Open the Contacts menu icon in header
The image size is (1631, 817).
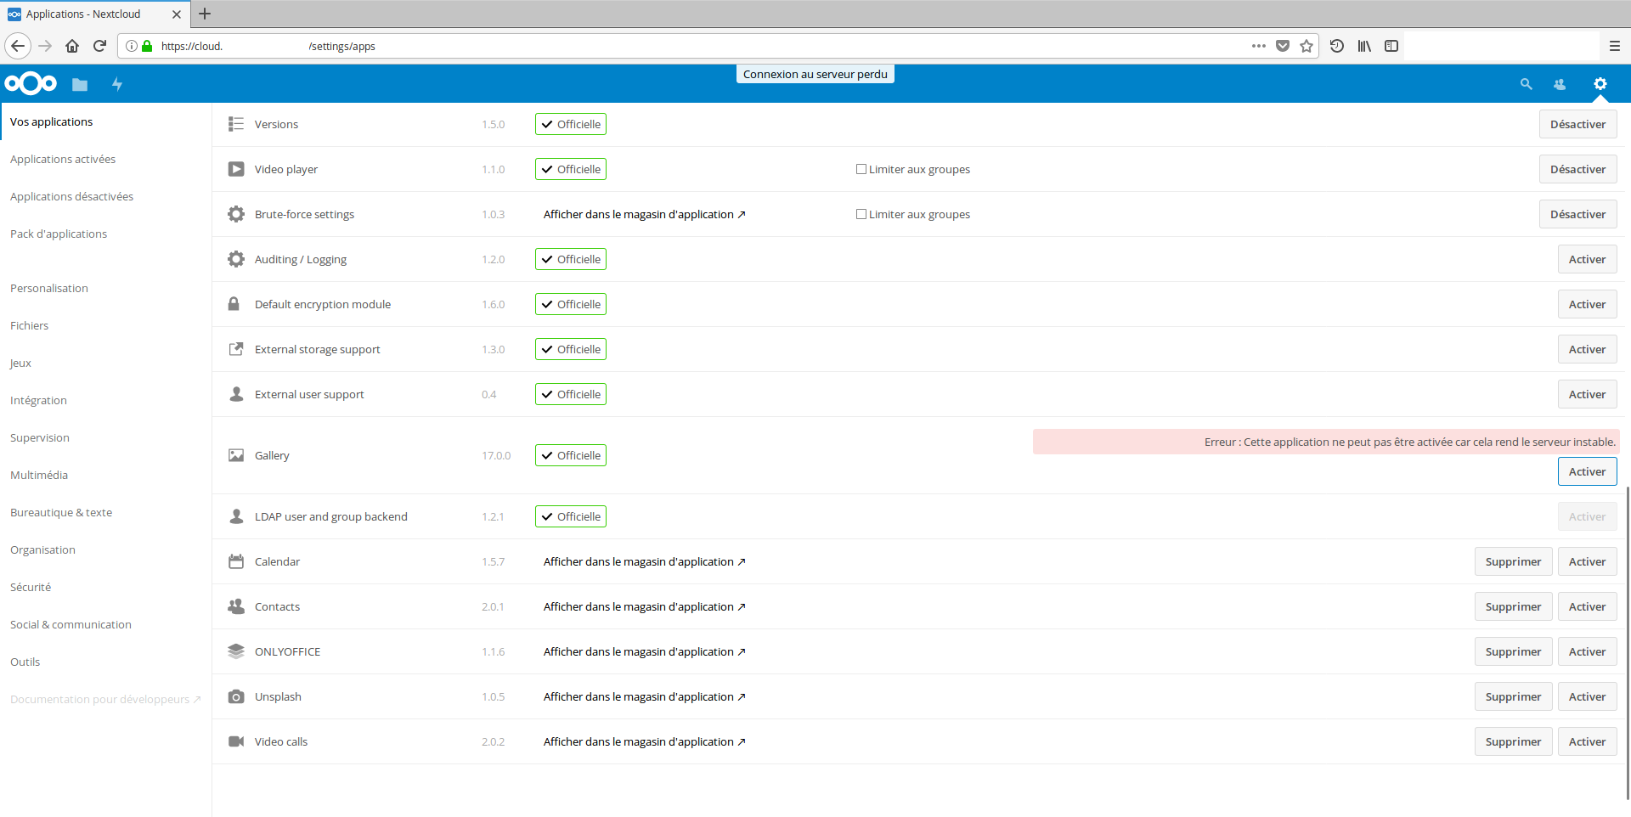tap(1560, 84)
